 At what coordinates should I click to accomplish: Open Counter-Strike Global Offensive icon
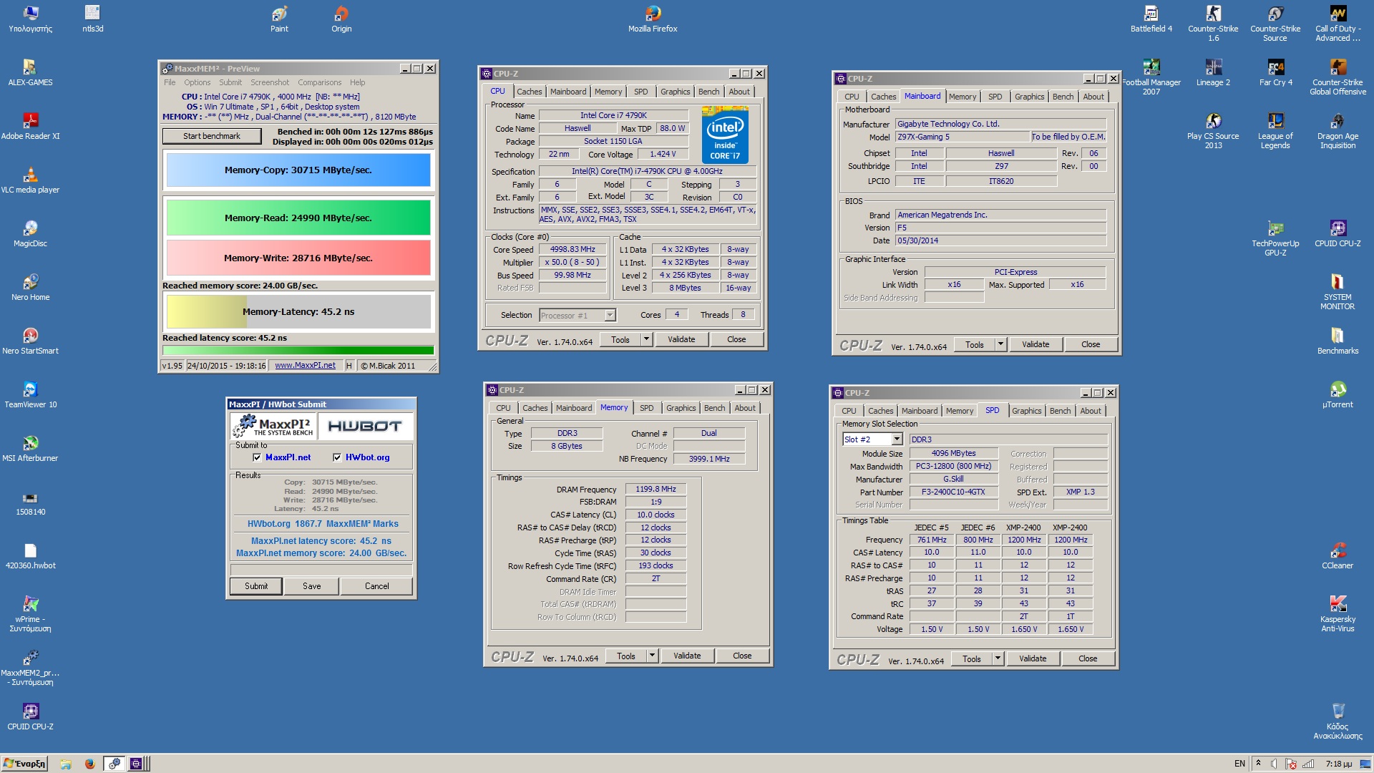pos(1338,77)
